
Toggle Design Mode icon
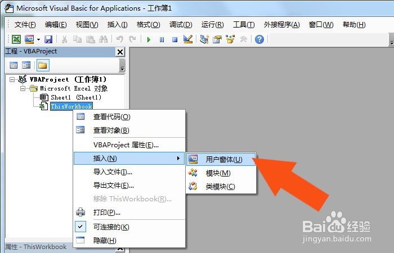(x=188, y=39)
